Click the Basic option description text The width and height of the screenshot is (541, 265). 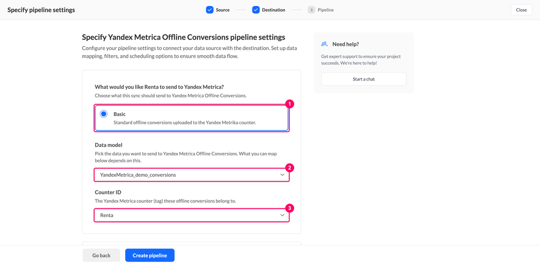(184, 122)
